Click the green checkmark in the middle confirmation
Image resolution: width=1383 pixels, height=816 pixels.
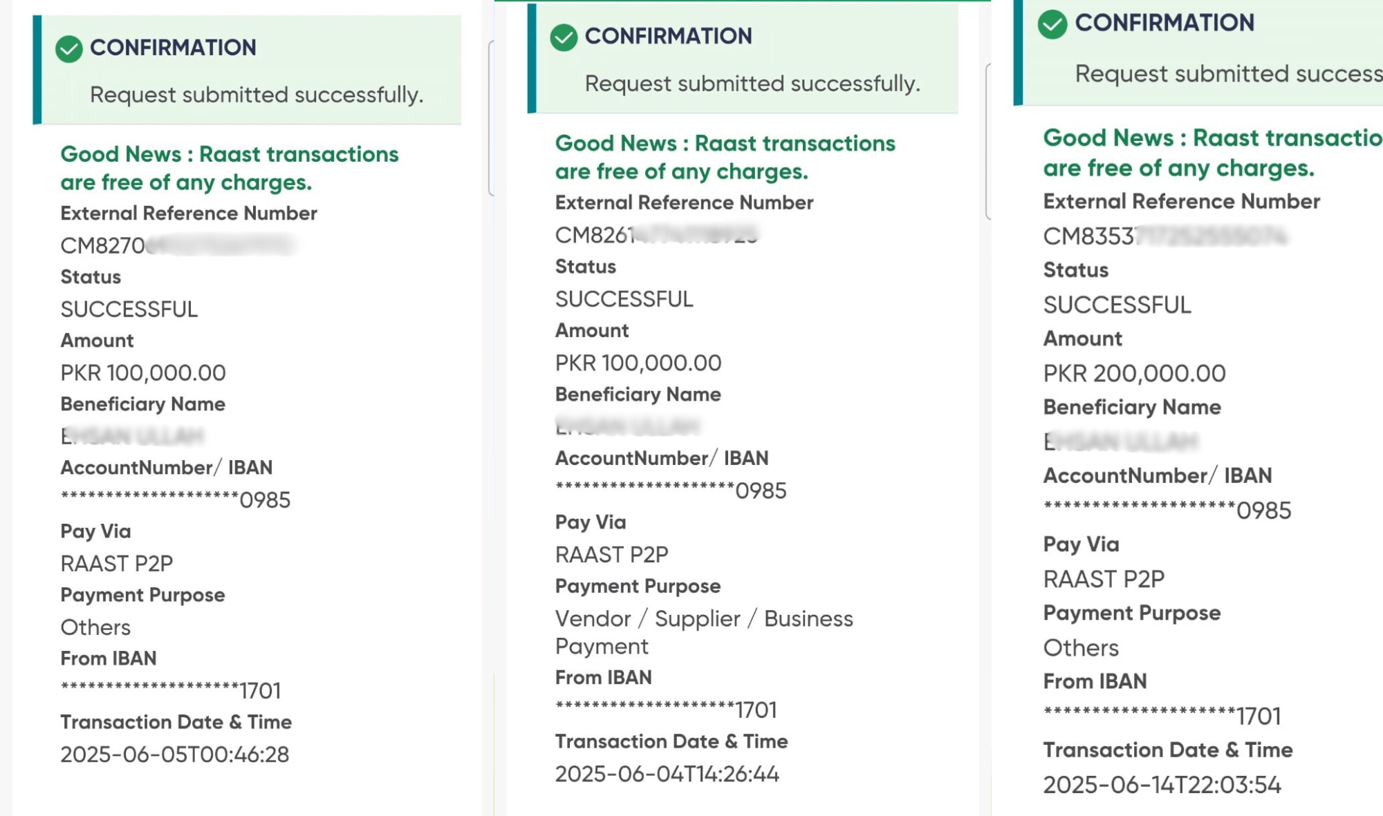tap(564, 37)
